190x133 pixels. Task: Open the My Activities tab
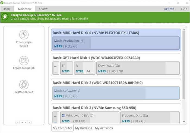[104, 128]
